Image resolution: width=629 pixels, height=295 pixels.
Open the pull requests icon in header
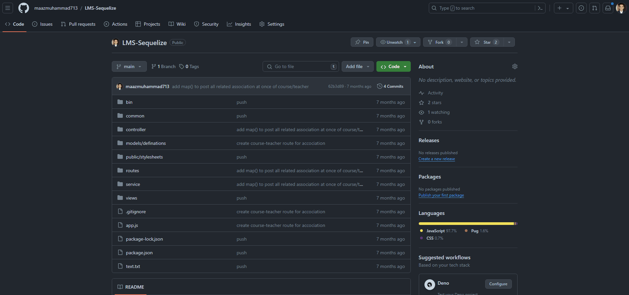595,8
